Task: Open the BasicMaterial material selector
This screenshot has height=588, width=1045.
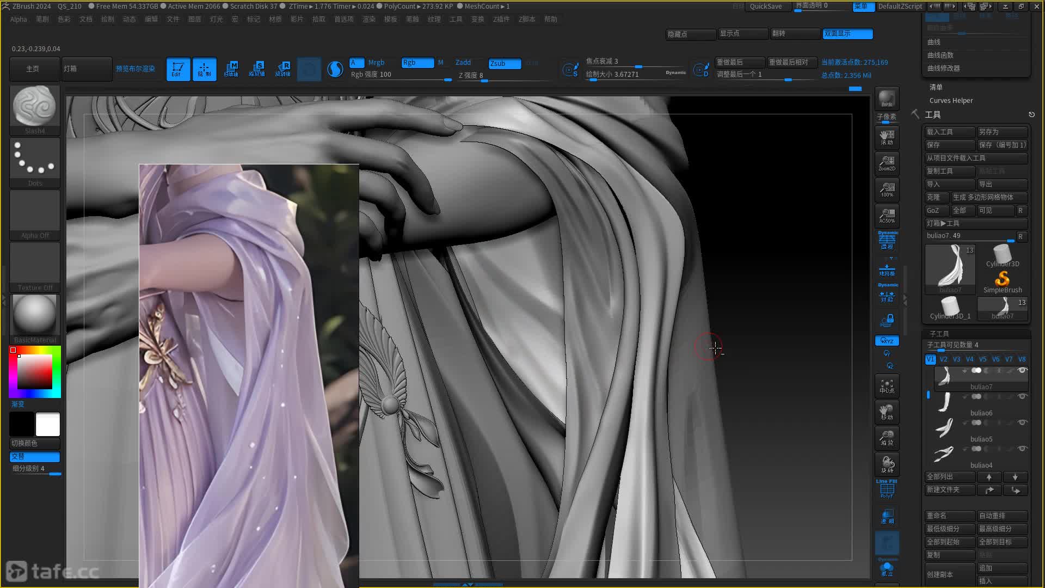Action: click(x=35, y=319)
